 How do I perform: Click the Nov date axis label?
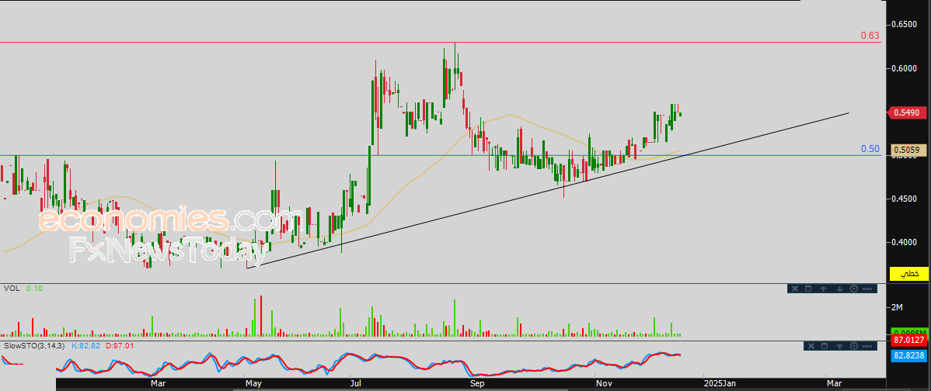(603, 384)
